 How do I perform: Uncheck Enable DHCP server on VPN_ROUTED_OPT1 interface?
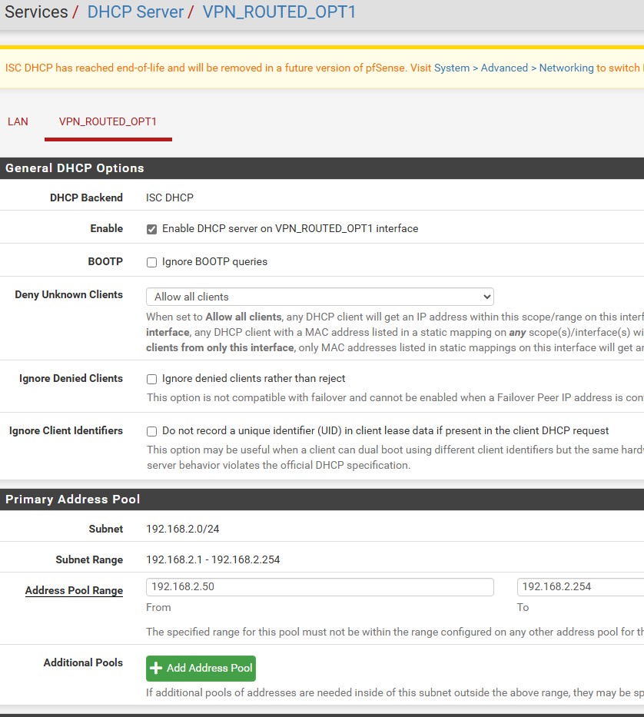[152, 229]
